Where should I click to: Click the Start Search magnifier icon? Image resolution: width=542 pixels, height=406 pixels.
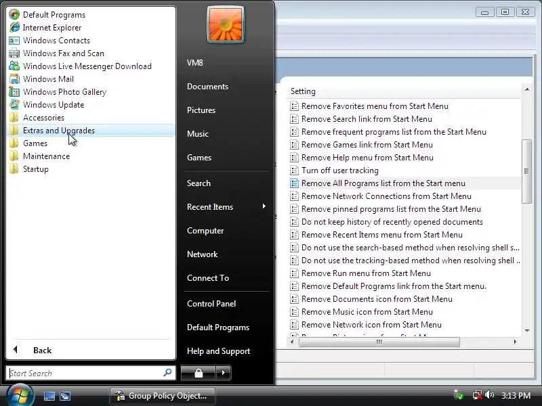167,373
